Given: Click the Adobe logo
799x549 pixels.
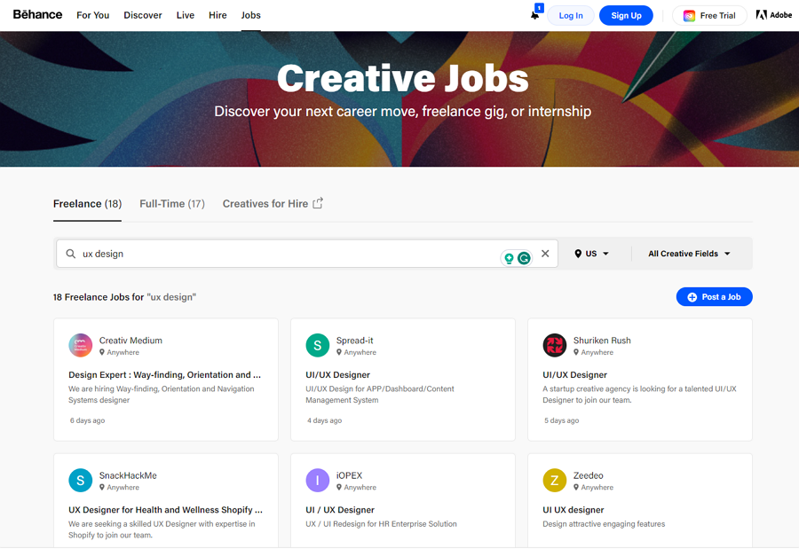Looking at the screenshot, I should [x=773, y=14].
